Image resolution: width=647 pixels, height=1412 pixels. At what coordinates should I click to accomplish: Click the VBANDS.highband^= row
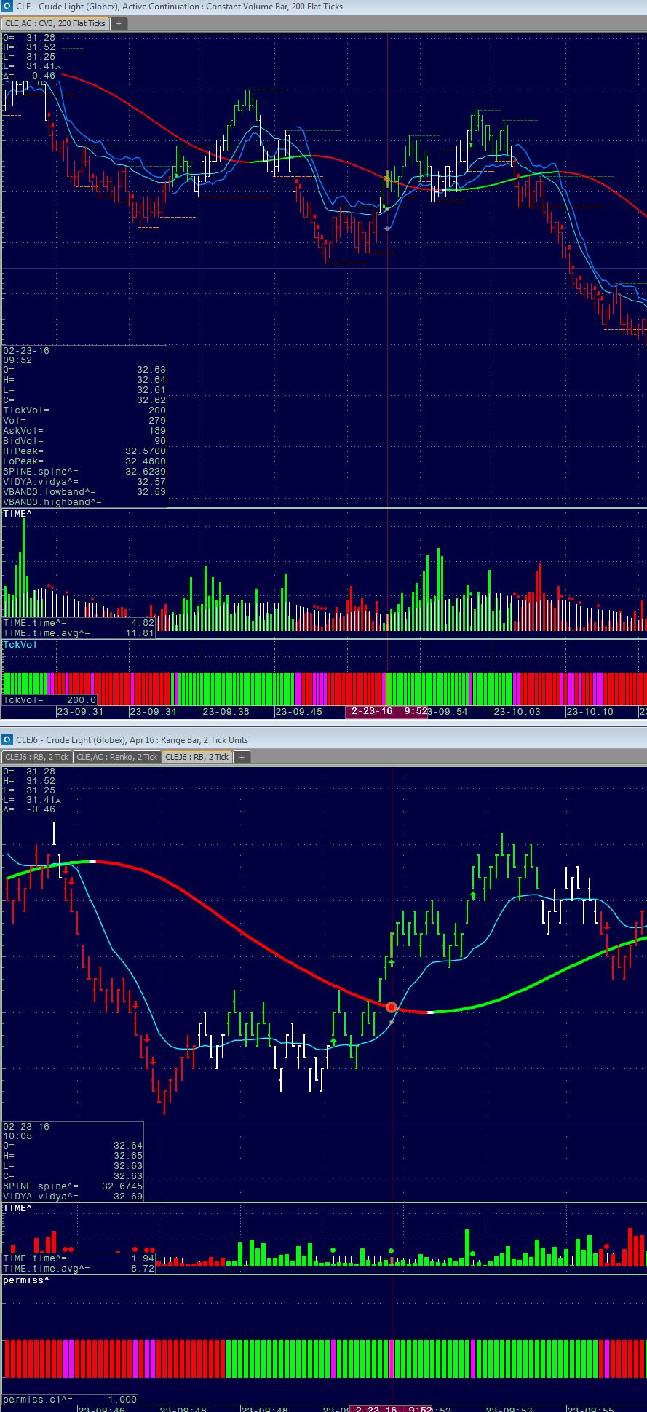84,502
